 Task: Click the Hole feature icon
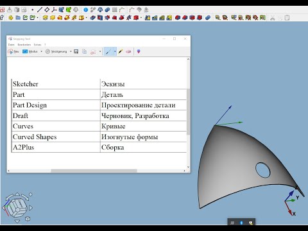click(100, 18)
